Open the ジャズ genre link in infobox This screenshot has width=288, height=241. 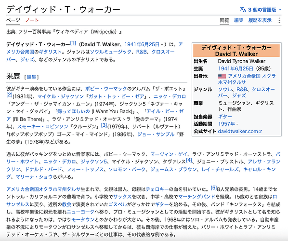239,95
